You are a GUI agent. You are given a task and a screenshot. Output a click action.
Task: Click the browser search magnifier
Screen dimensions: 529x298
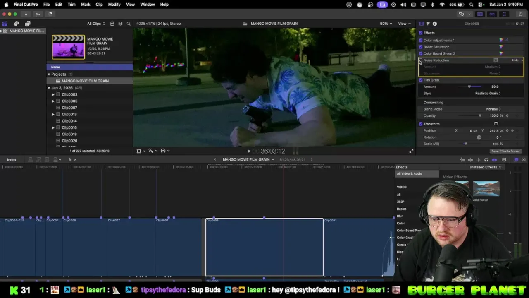tap(129, 24)
